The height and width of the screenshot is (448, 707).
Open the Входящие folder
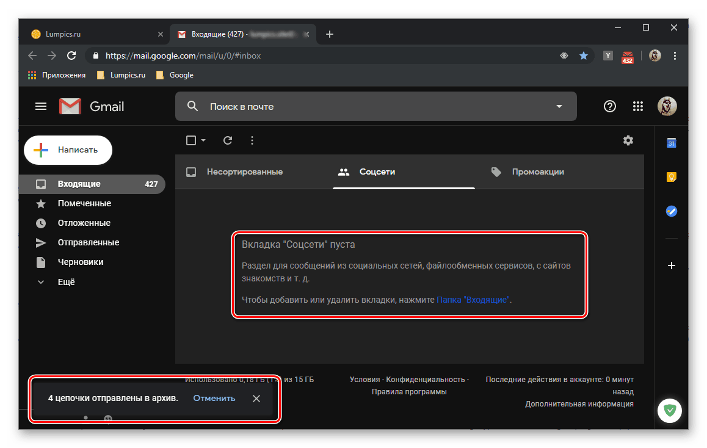pos(92,184)
